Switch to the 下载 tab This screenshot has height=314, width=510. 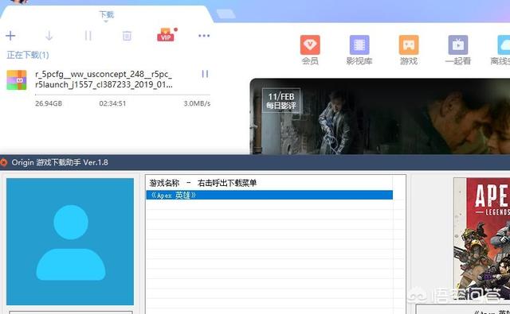pos(106,14)
